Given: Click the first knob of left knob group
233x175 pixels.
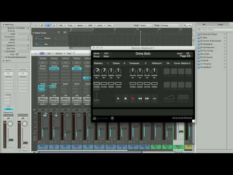Looking at the screenshot, I should pos(97,71).
